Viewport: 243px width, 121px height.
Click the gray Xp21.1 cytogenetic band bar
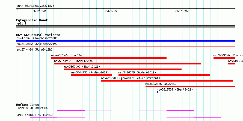126,26
